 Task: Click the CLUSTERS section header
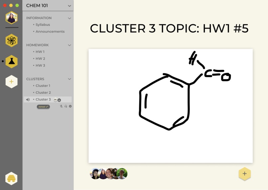tap(35, 79)
